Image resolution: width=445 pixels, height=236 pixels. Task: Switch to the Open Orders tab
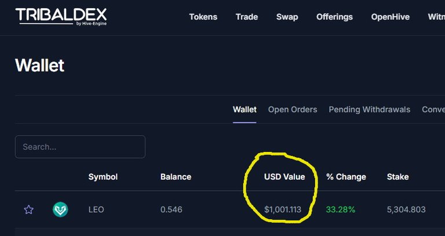click(x=293, y=110)
